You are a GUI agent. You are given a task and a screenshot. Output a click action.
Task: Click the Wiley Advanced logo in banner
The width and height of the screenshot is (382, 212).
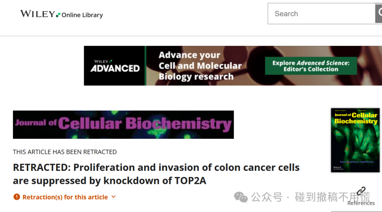point(115,66)
